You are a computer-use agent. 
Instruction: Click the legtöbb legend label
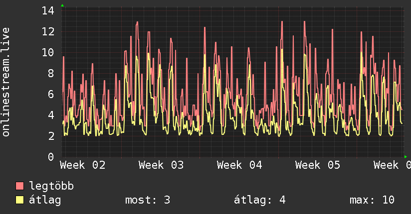(x=51, y=186)
